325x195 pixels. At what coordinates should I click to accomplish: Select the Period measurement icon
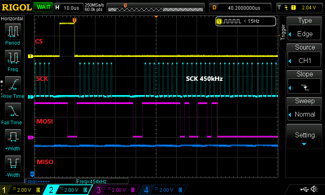(x=13, y=32)
